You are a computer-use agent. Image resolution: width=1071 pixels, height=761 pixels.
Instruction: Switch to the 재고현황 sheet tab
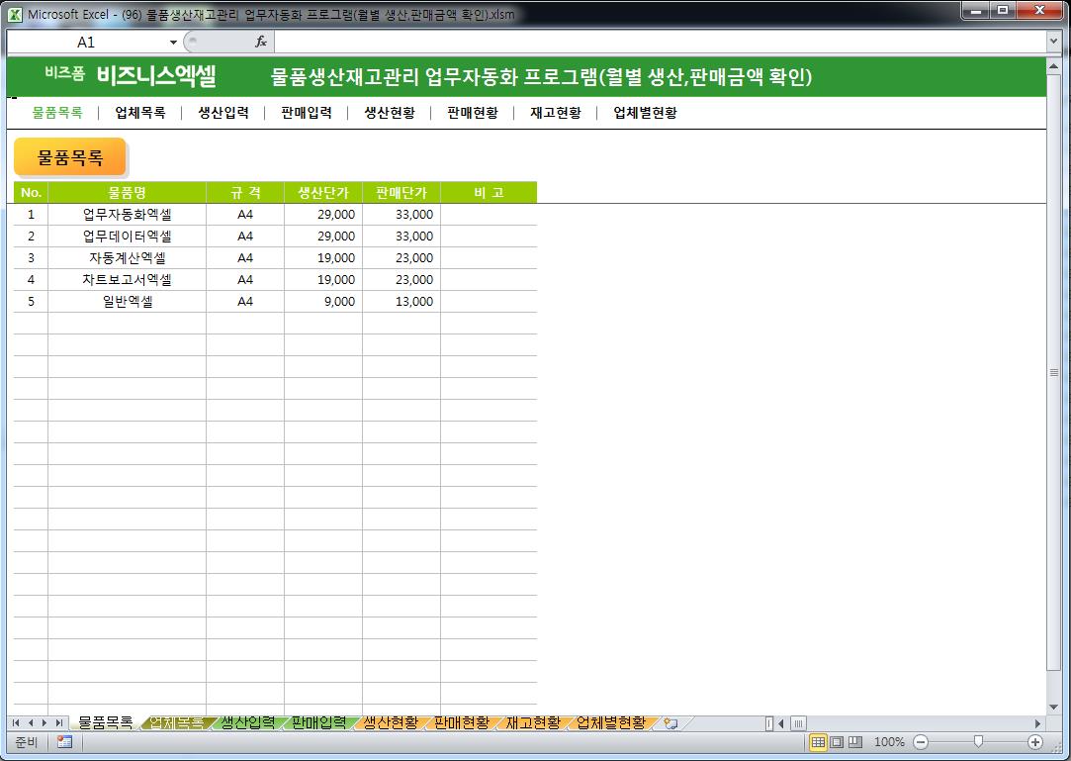click(533, 722)
